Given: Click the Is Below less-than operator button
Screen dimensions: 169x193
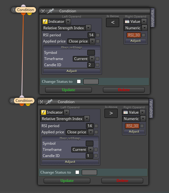Looking at the screenshot, I should [x=112, y=22].
